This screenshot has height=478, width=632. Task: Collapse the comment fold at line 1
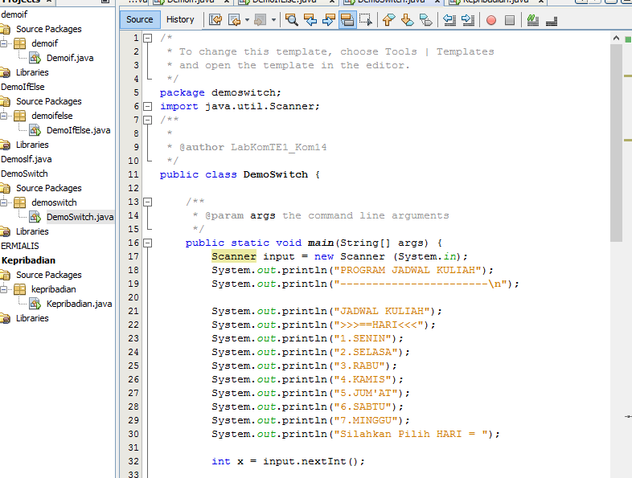point(148,39)
